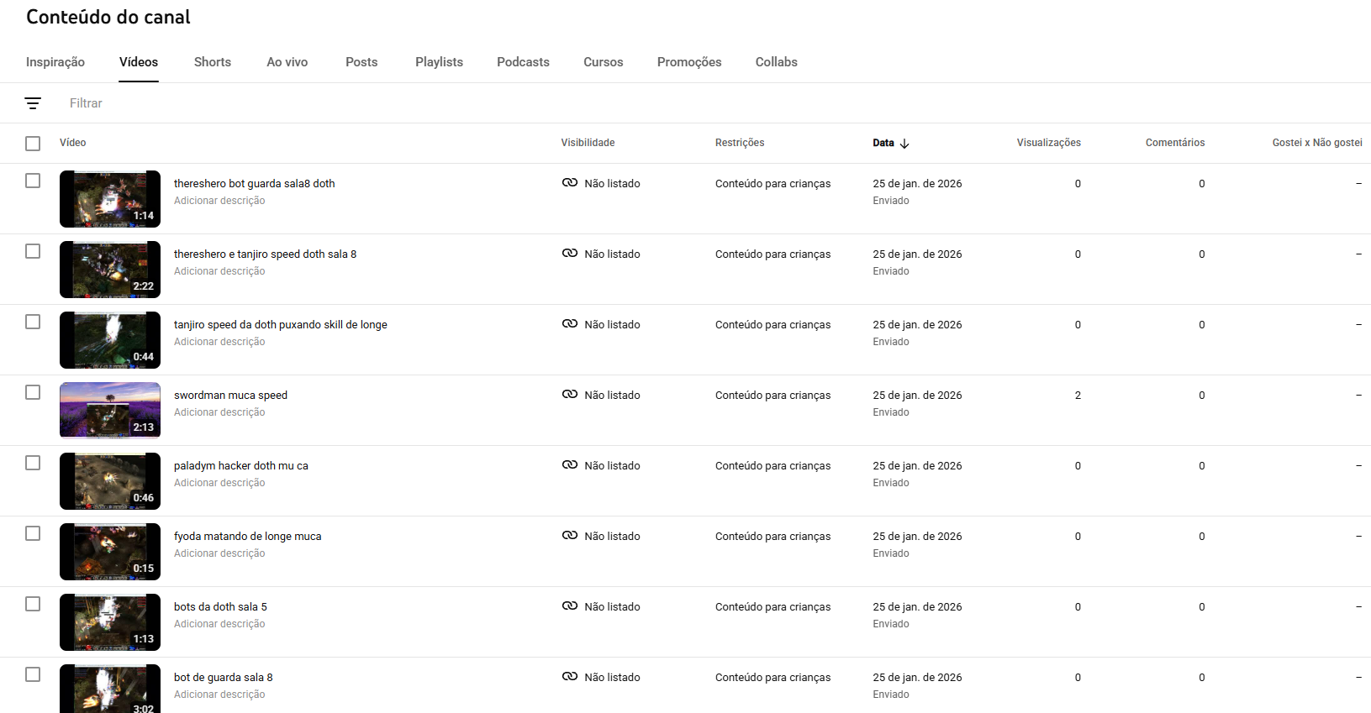The height and width of the screenshot is (713, 1371).
Task: Tick the select-all videos checkbox in header
Action: 33,144
